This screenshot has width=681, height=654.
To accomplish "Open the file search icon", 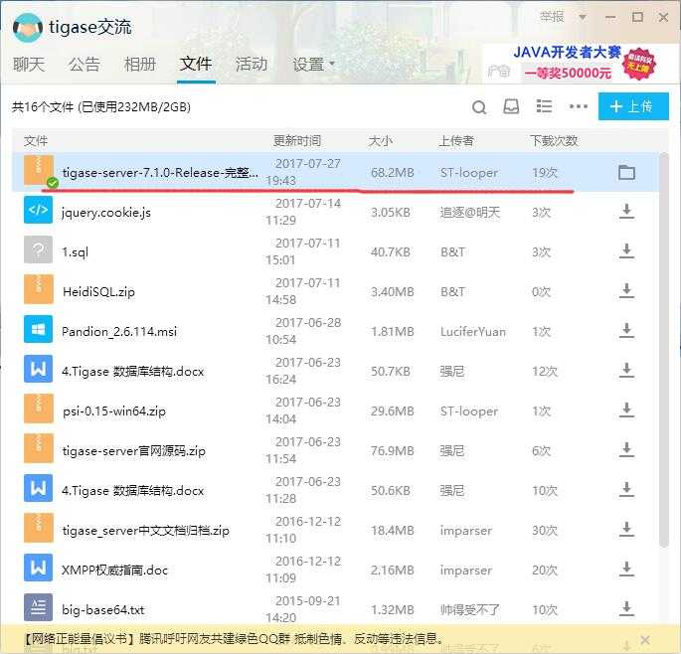I will tap(479, 106).
